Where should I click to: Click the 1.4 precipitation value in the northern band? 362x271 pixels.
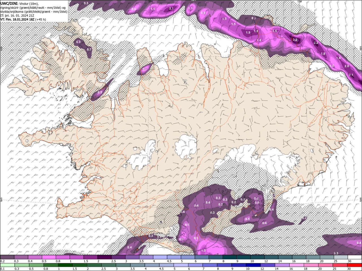click(x=259, y=40)
